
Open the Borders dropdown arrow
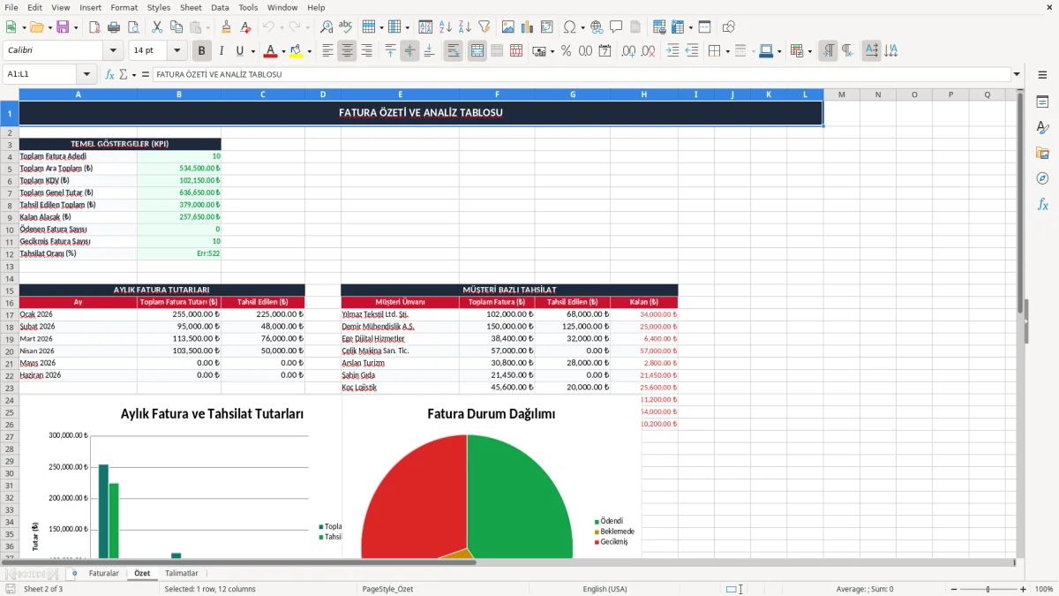pos(727,51)
